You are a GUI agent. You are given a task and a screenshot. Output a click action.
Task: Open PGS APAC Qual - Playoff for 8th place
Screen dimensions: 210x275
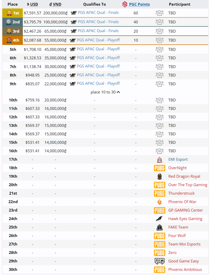pyautogui.click(x=98, y=75)
